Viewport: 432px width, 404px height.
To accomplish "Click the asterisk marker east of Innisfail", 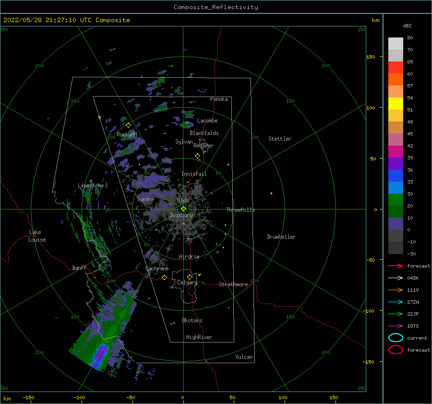I will coord(228,165).
